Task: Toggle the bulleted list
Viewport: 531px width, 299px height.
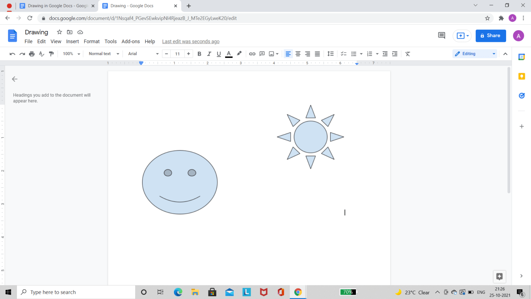Action: [x=354, y=54]
